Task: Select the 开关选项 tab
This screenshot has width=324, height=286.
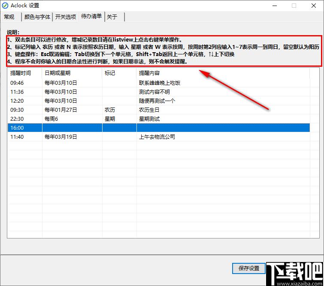Action: pyautogui.click(x=66, y=17)
